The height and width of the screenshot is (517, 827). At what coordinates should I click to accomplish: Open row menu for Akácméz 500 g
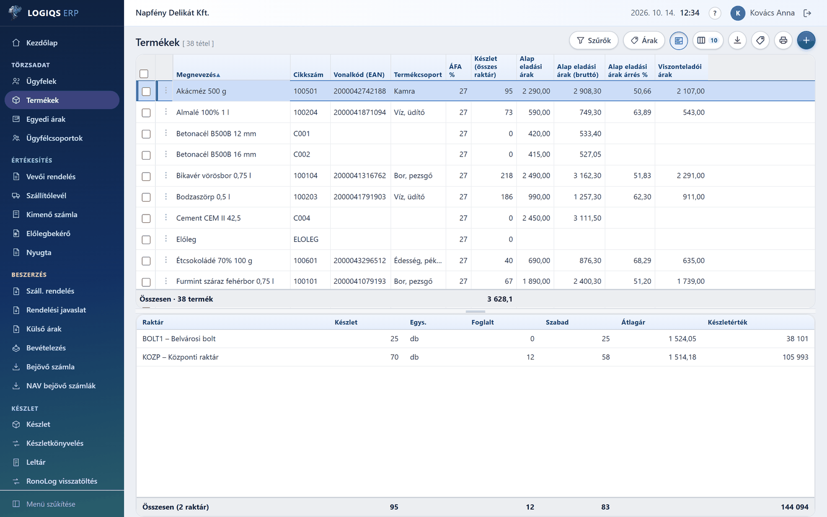[x=166, y=91]
